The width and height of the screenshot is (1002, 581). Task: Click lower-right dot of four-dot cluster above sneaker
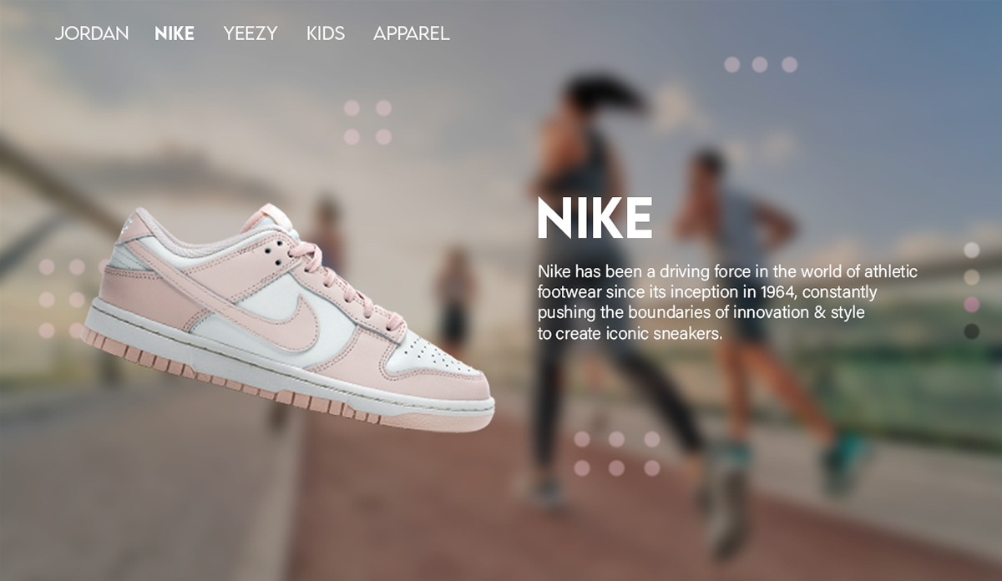(x=383, y=136)
